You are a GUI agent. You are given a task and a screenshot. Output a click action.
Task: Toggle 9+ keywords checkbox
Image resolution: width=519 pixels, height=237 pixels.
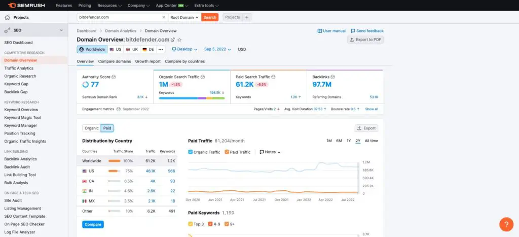(x=227, y=224)
